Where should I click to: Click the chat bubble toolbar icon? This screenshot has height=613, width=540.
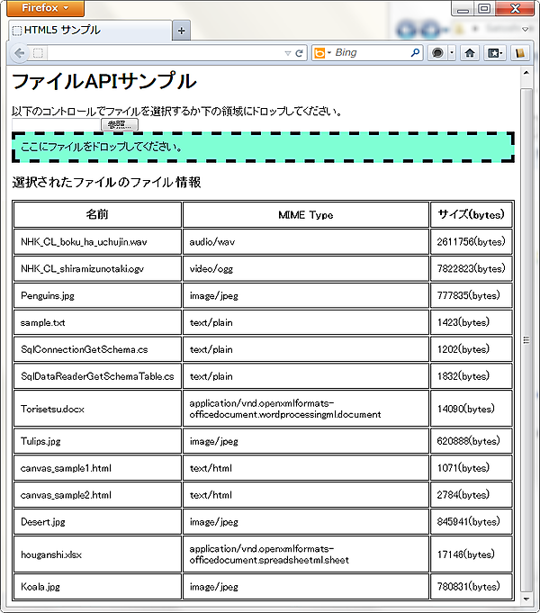(x=436, y=53)
